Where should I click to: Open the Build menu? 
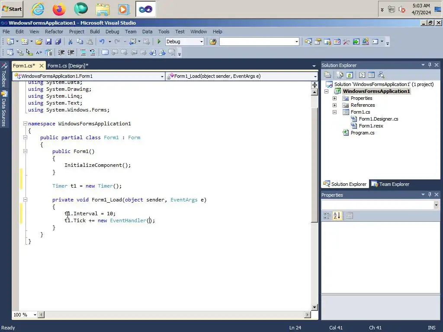pyautogui.click(x=95, y=32)
